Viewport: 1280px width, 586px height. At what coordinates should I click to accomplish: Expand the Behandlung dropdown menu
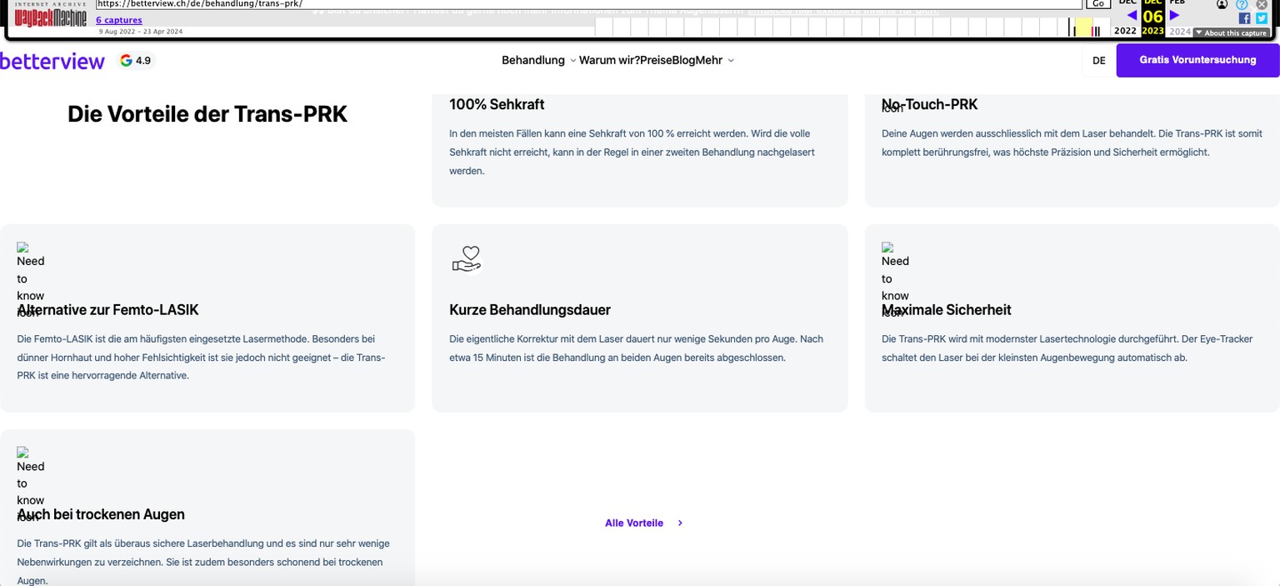click(x=538, y=60)
